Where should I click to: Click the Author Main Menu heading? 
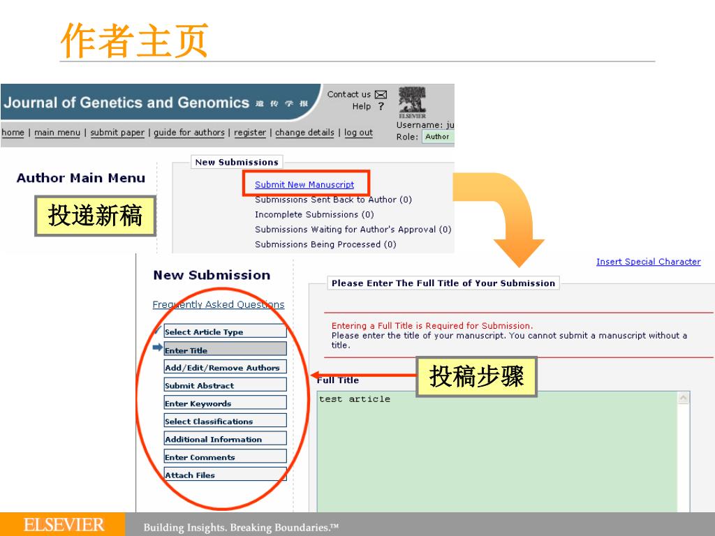[81, 178]
